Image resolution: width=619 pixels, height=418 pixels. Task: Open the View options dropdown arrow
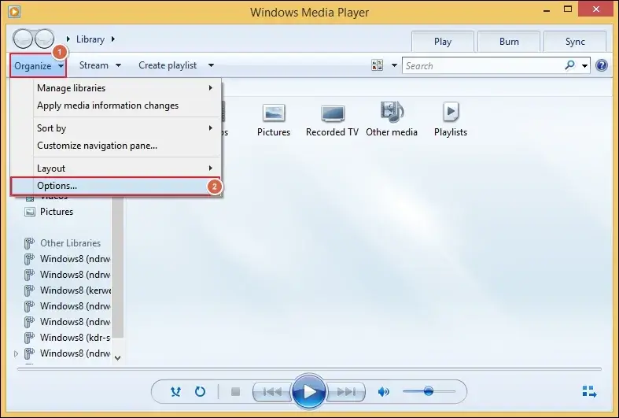coord(394,65)
